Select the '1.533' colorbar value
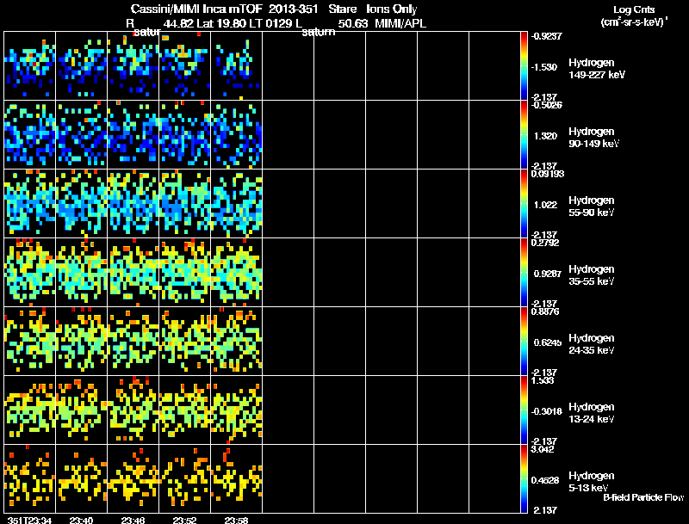This screenshot has width=689, height=524. coord(543,380)
